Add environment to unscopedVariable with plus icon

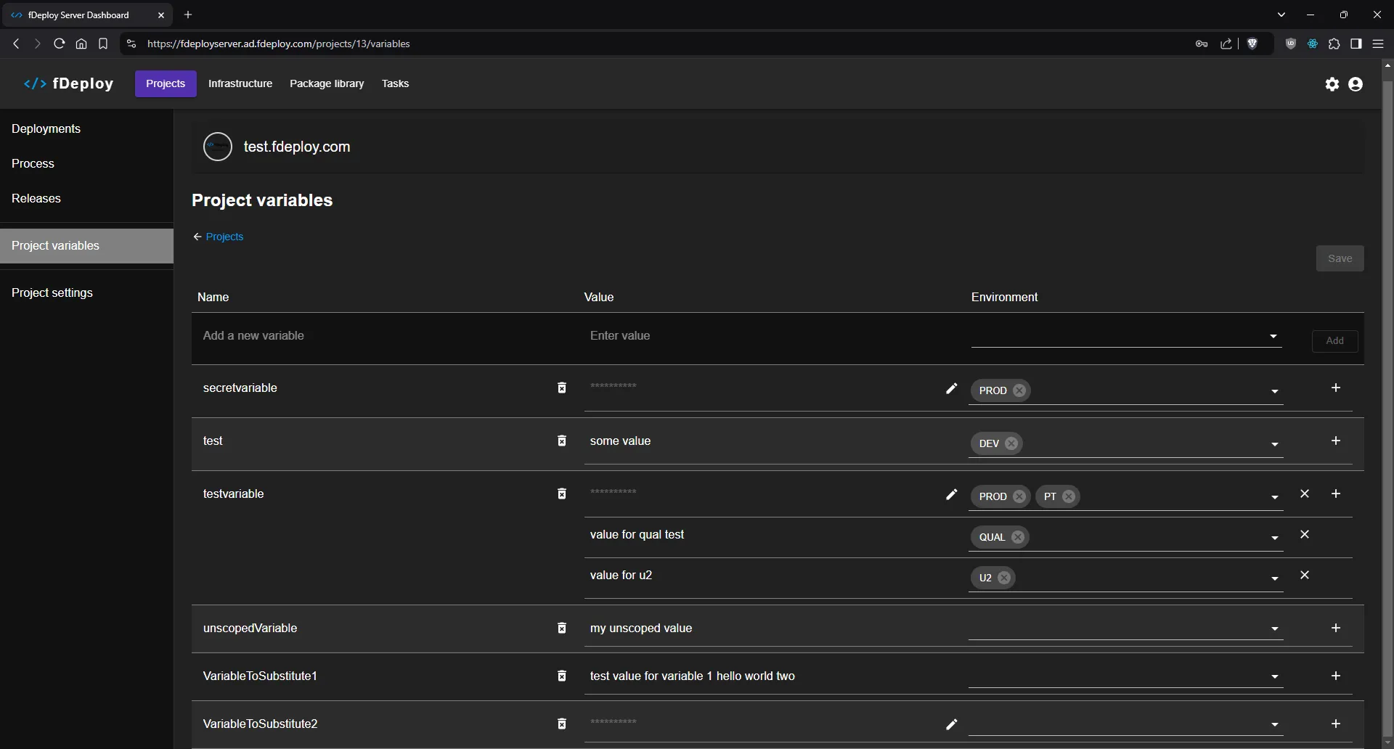coord(1337,629)
